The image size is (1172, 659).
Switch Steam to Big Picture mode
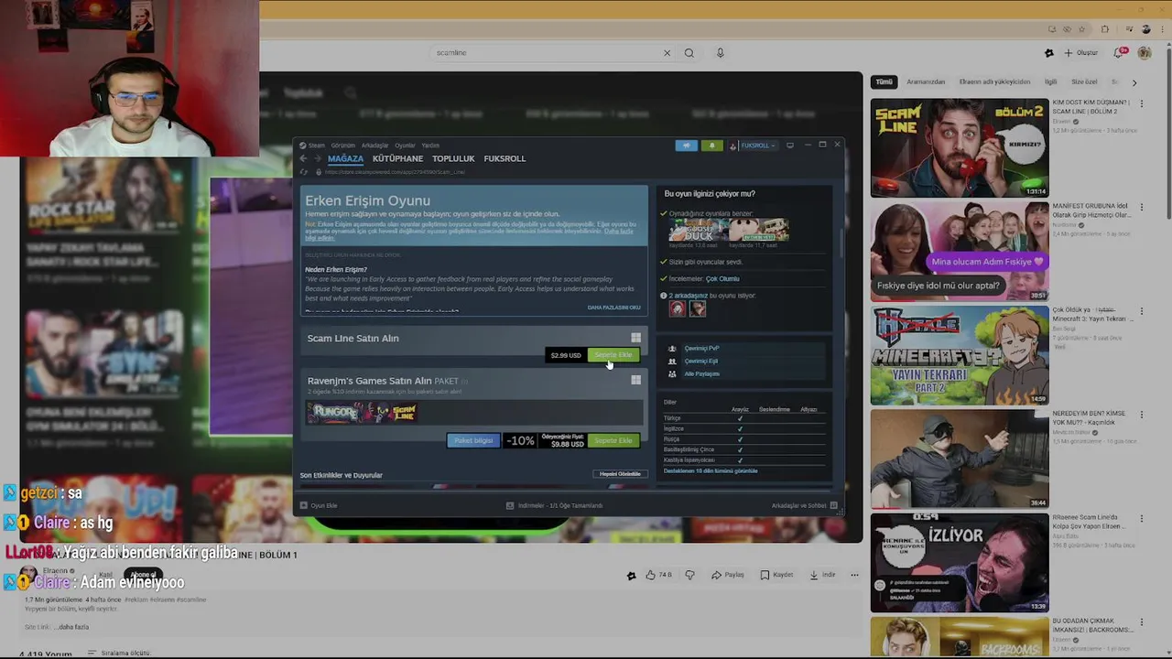coord(790,146)
